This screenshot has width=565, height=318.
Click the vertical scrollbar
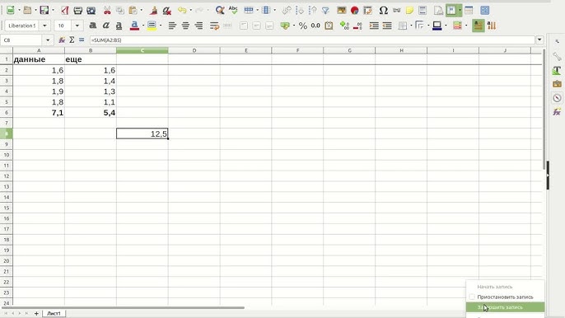(544, 110)
